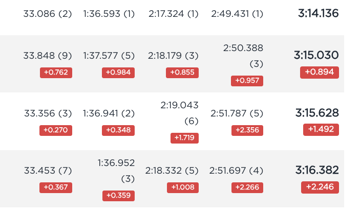Select the +0.762 gap badge
Image resolution: width=360 pixels, height=213 pixels.
point(56,73)
